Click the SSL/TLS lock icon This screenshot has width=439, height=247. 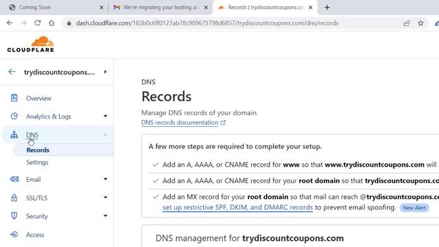[14, 198]
